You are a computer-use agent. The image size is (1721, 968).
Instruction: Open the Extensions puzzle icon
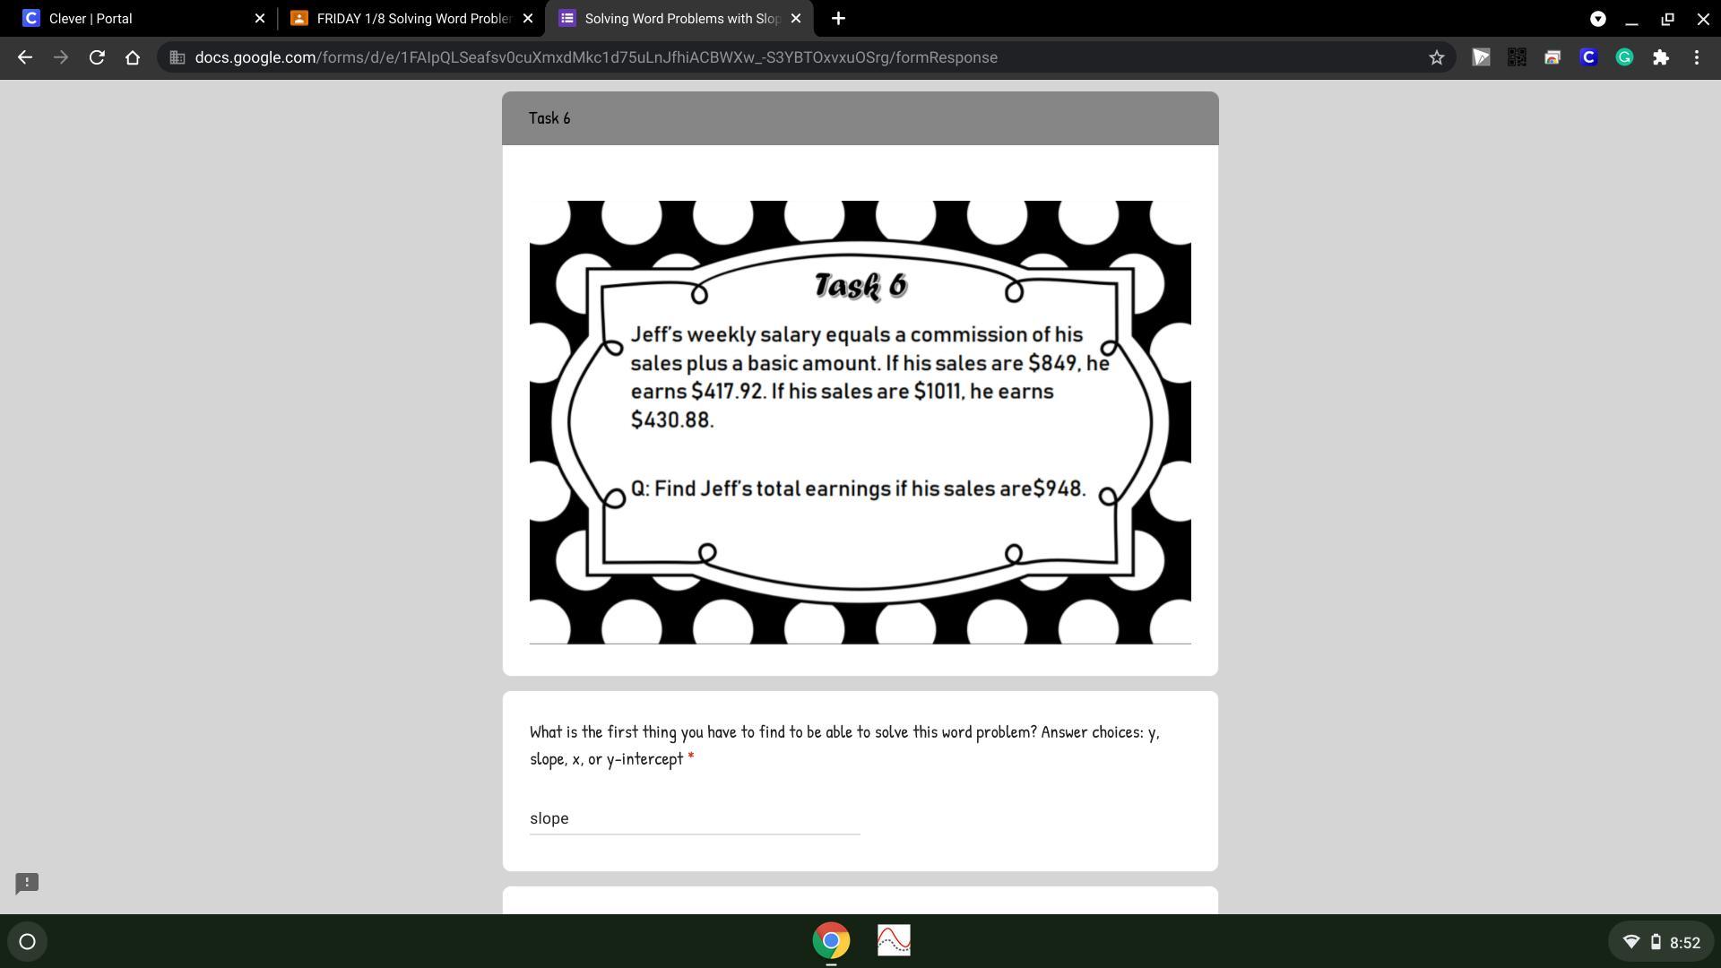pos(1661,57)
